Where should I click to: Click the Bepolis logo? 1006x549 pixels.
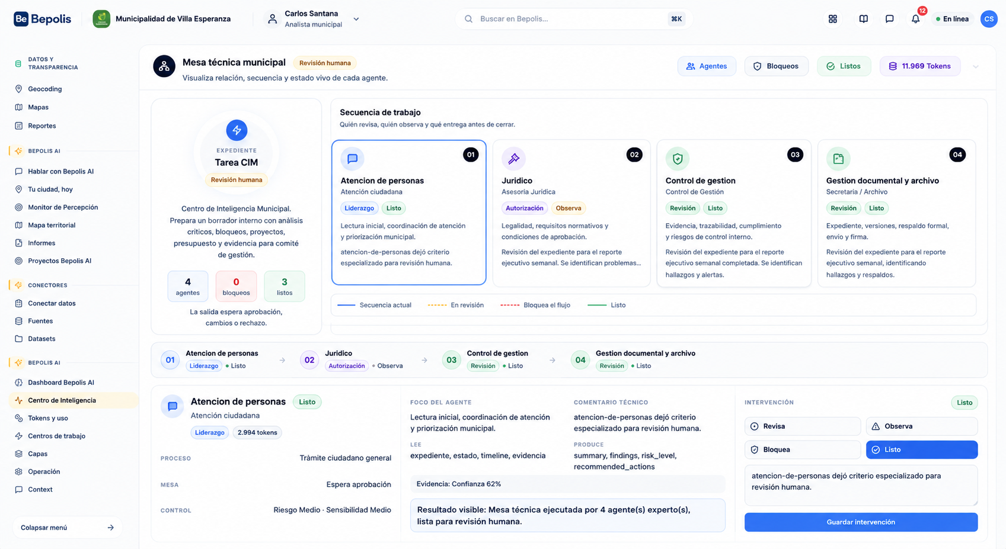point(43,19)
